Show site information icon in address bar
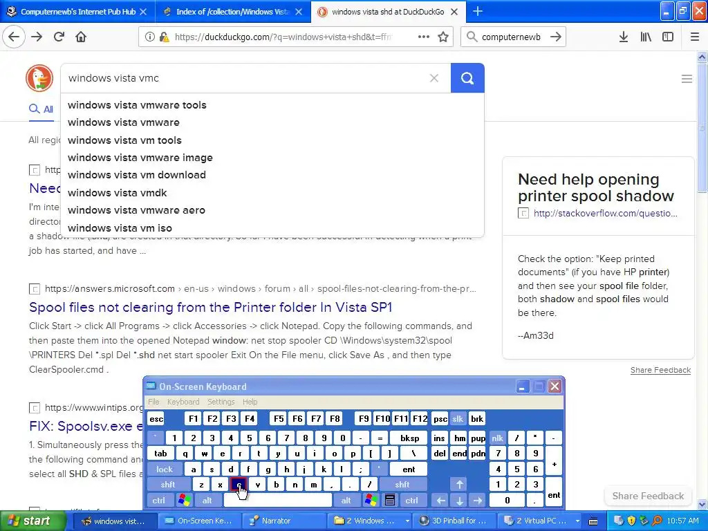Image resolution: width=708 pixels, height=531 pixels. 149,37
